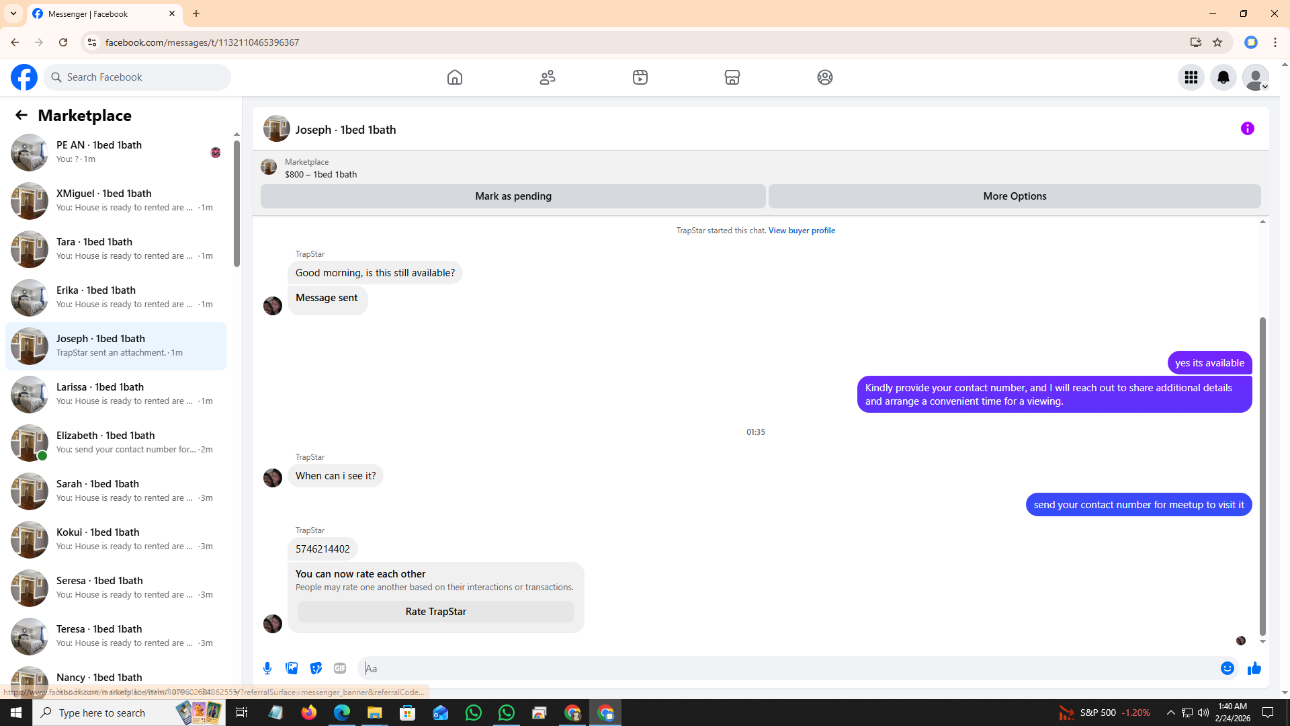This screenshot has width=1290, height=726.
Task: Expand the account profile menu
Action: click(1255, 77)
